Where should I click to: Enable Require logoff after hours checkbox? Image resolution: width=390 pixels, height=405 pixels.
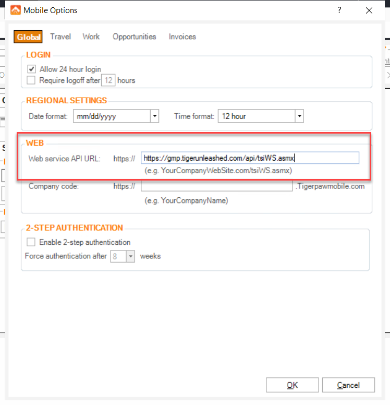coord(31,80)
